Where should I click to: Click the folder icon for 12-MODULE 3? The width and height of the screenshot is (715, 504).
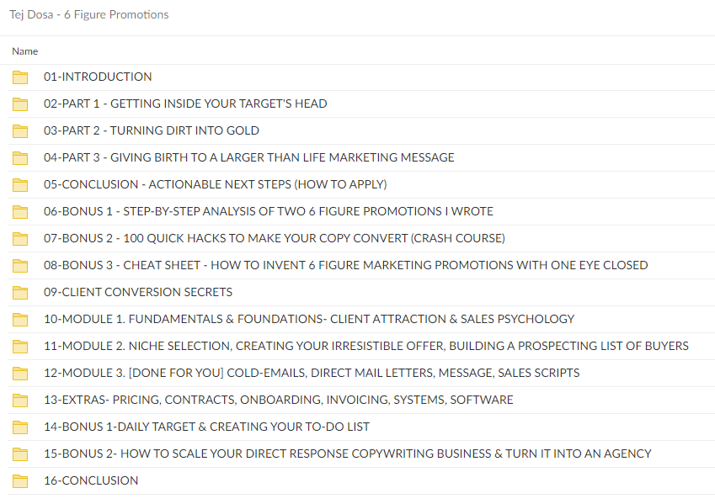[x=20, y=373]
